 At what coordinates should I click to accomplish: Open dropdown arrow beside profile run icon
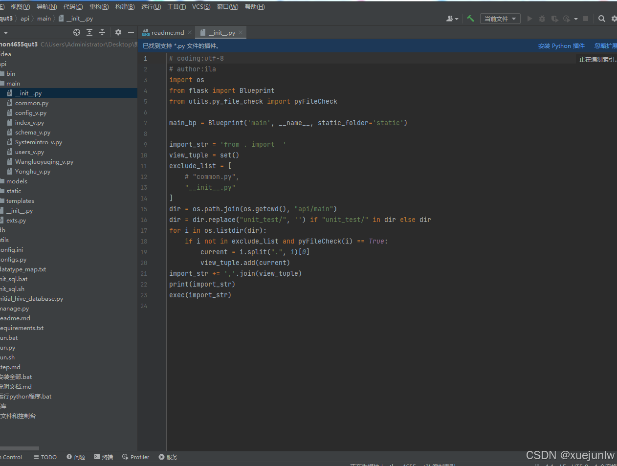[x=575, y=19]
